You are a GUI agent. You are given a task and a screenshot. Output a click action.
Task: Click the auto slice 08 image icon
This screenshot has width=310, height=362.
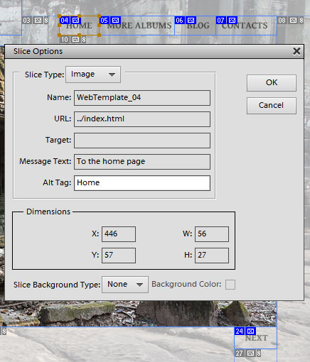(293, 21)
